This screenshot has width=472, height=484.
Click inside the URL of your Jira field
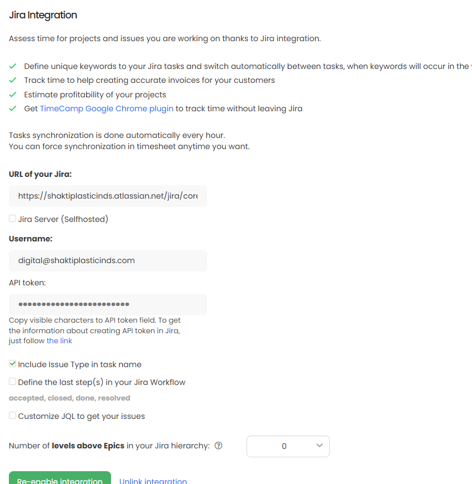108,196
